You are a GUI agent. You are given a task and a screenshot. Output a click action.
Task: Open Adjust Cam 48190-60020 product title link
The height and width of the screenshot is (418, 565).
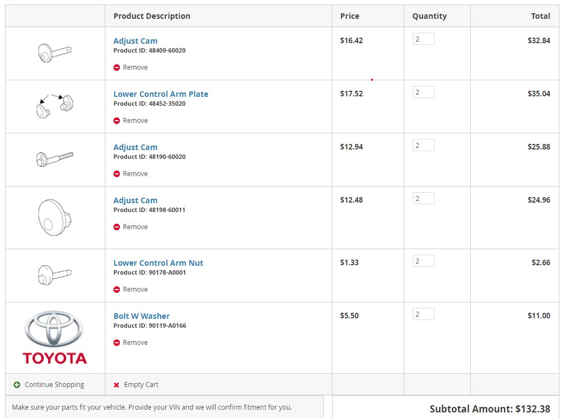135,147
